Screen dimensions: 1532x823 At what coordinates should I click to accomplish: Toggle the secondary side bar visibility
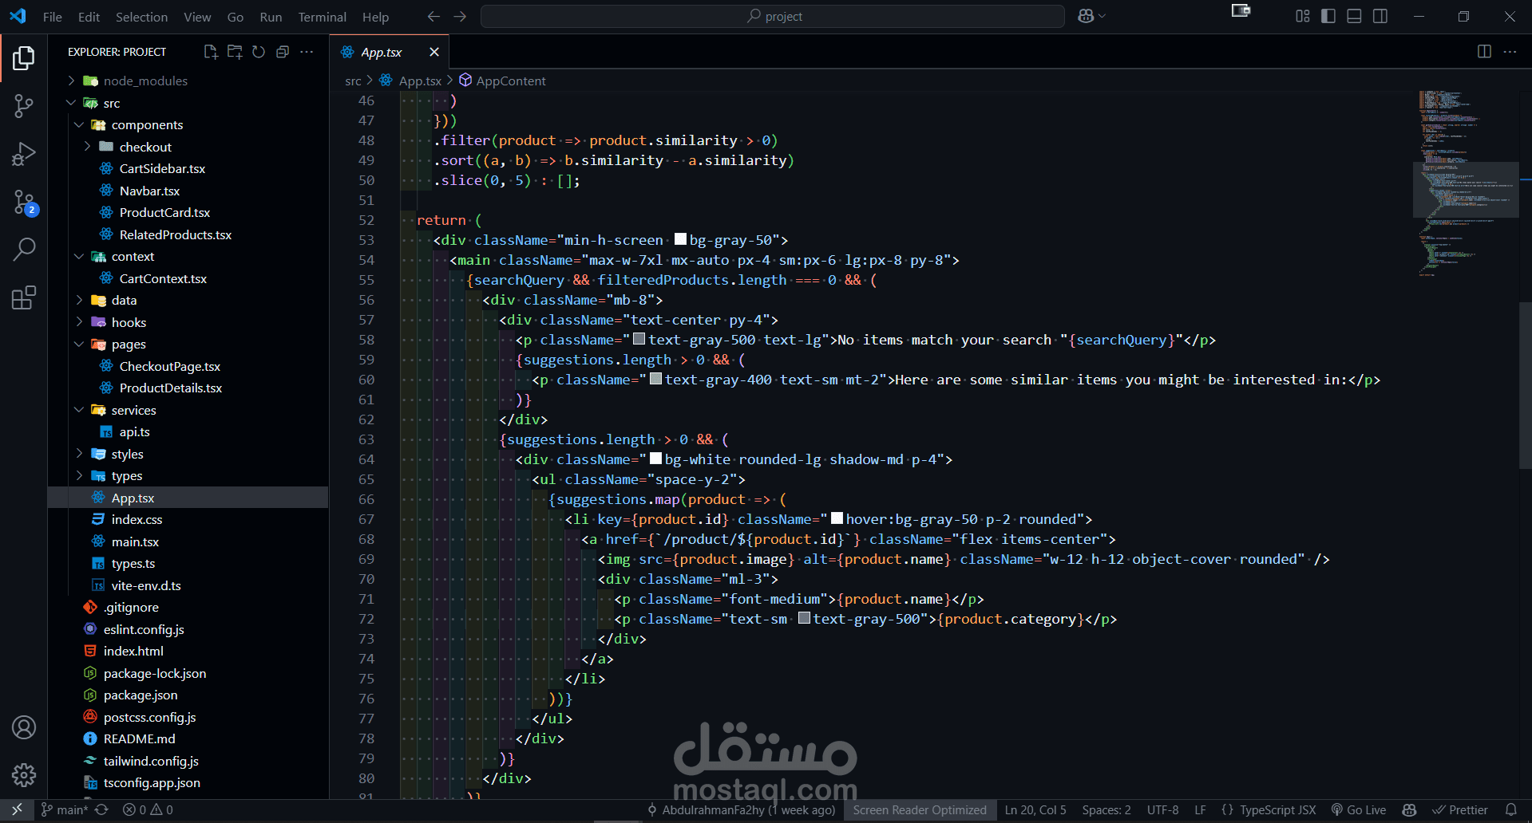1380,17
